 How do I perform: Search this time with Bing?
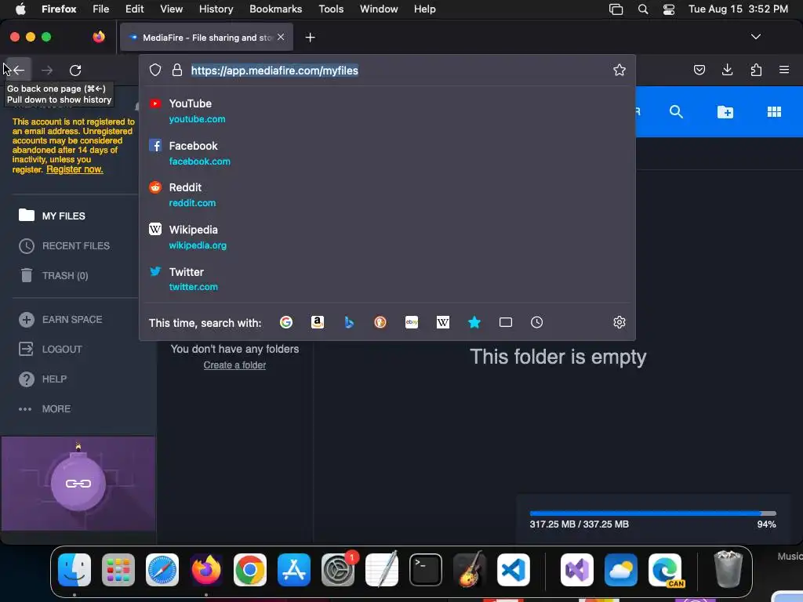[x=349, y=322]
